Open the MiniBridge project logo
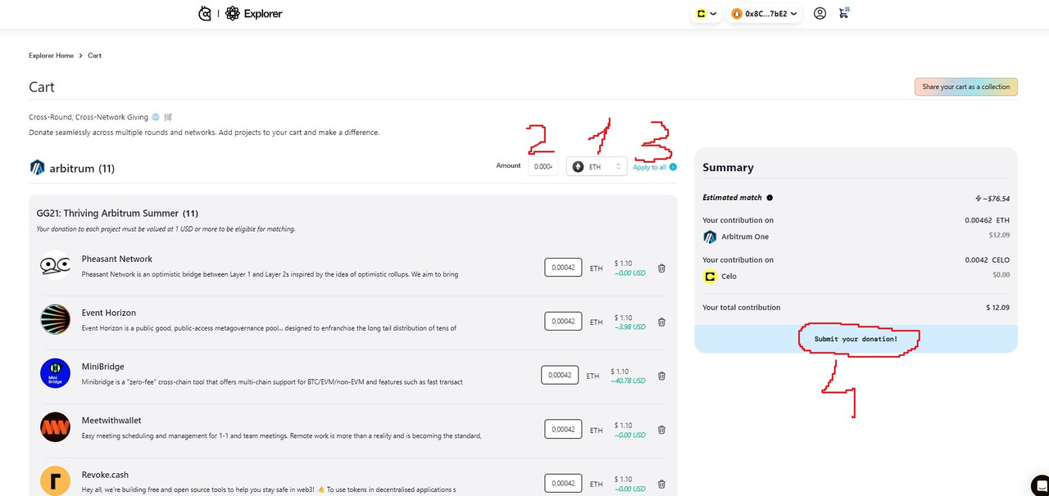 point(56,373)
